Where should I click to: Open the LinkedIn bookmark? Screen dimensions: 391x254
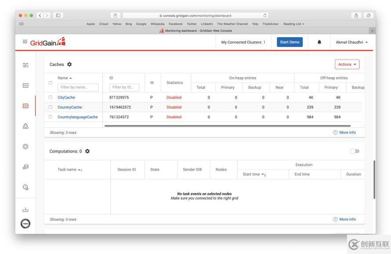click(207, 24)
